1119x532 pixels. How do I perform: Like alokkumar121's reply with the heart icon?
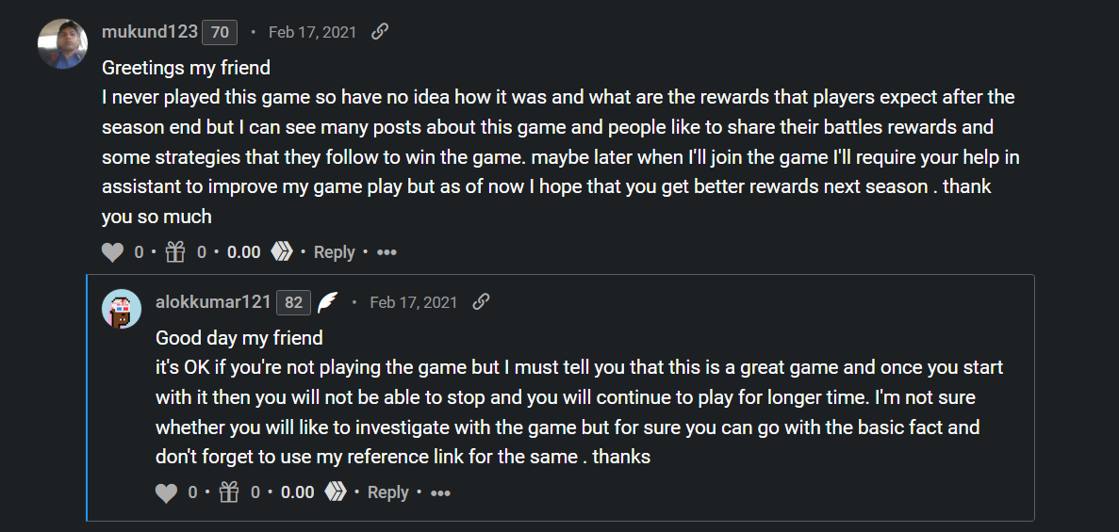(166, 492)
